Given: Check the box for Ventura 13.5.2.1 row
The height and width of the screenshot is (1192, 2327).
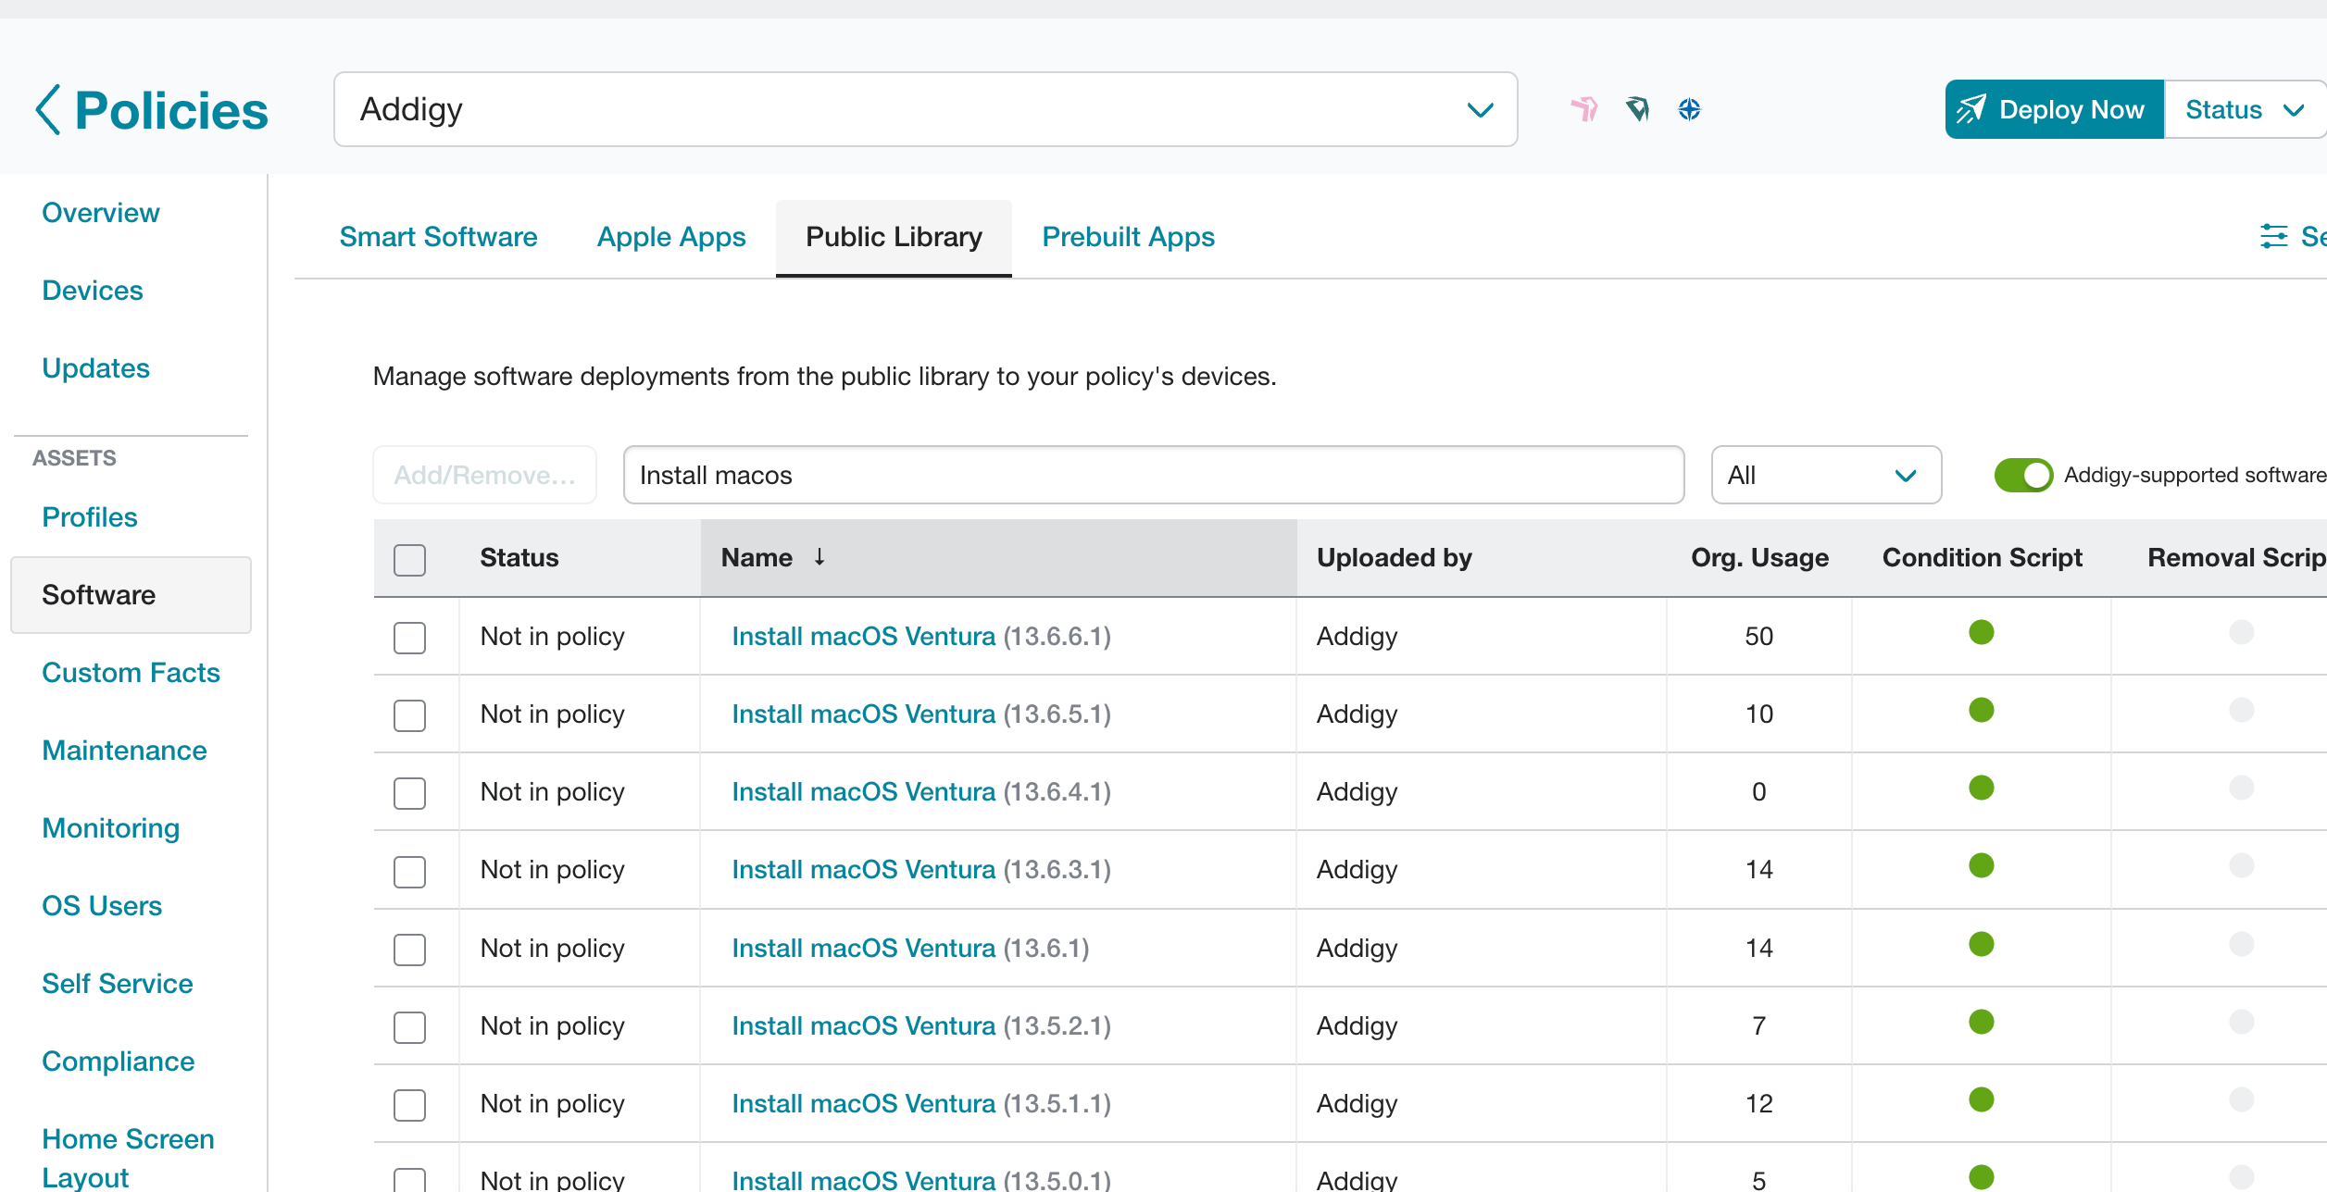Looking at the screenshot, I should click(x=409, y=1027).
